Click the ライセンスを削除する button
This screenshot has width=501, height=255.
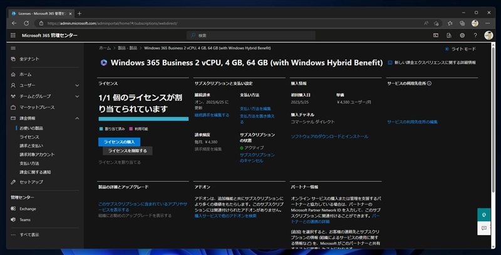coord(128,151)
